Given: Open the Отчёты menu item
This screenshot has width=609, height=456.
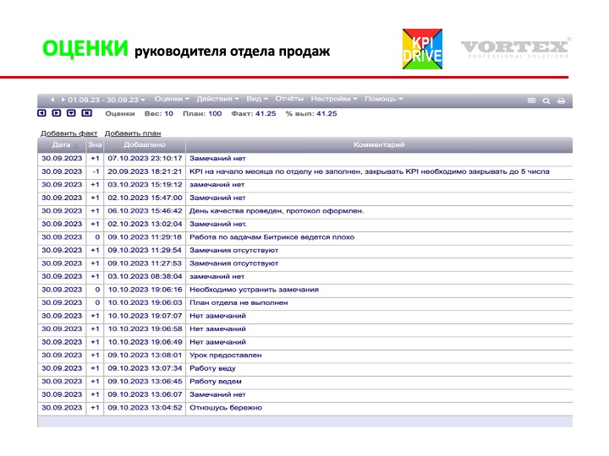Looking at the screenshot, I should click(289, 100).
